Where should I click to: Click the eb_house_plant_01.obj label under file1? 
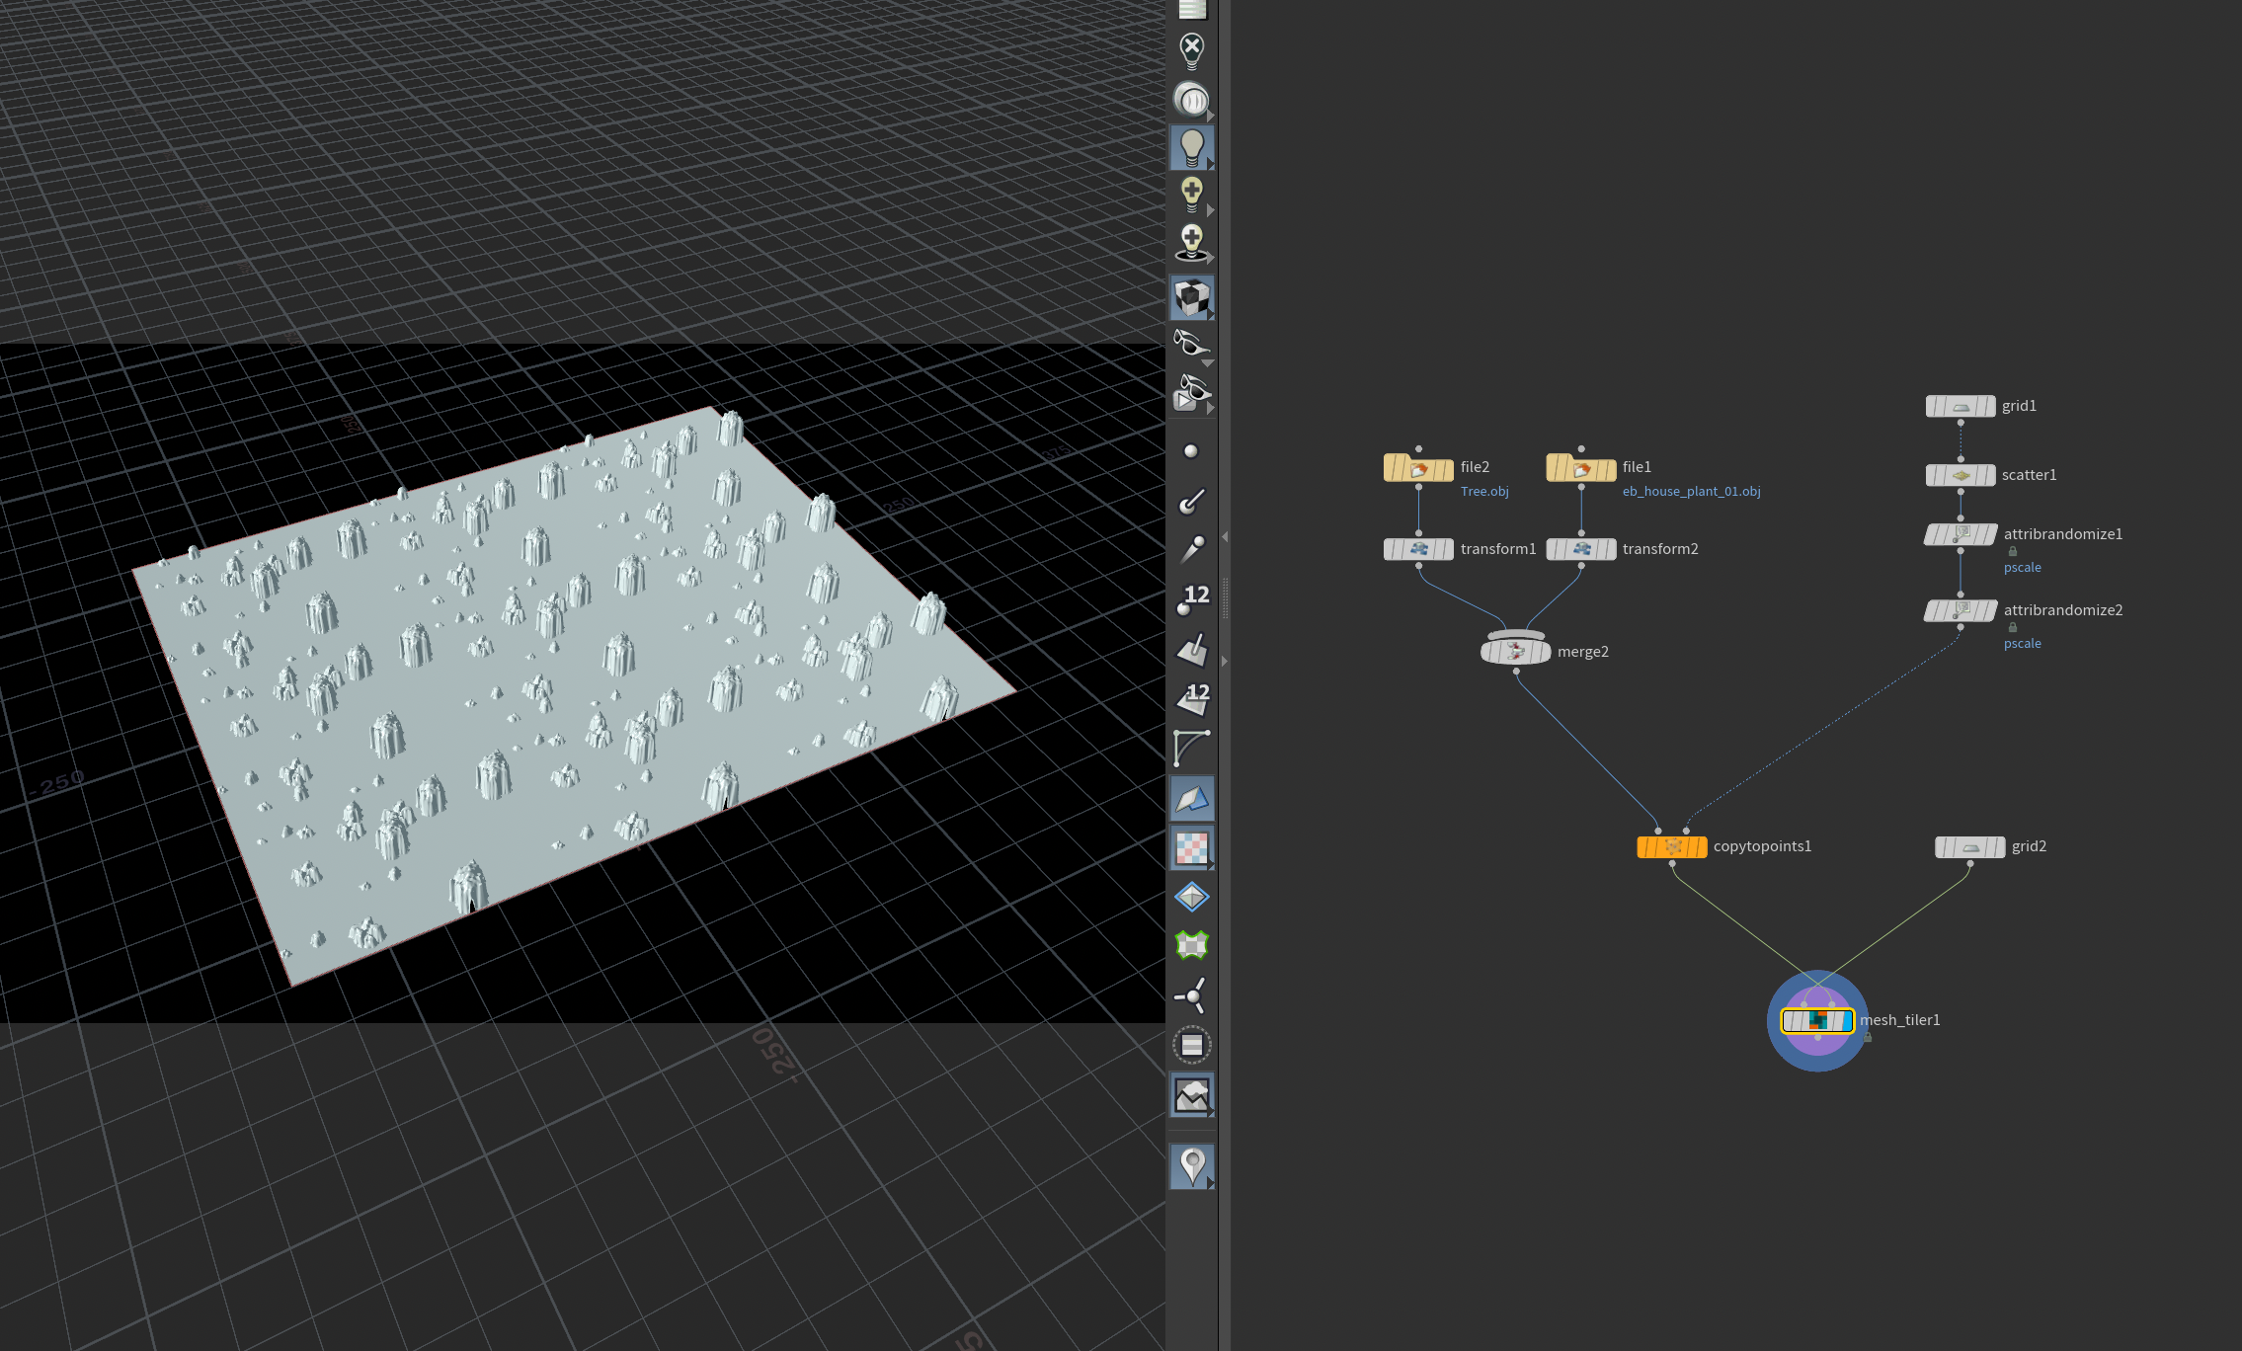1691,492
